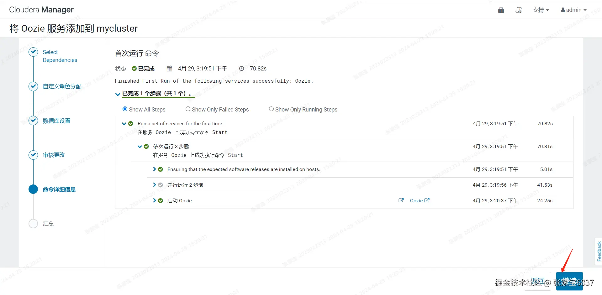Viewport: 602px width, 295px height.
Task: Click the 返回 back button
Action: click(537, 281)
